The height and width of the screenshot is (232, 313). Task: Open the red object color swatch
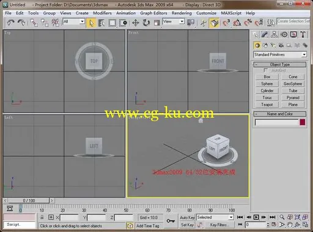(303, 122)
